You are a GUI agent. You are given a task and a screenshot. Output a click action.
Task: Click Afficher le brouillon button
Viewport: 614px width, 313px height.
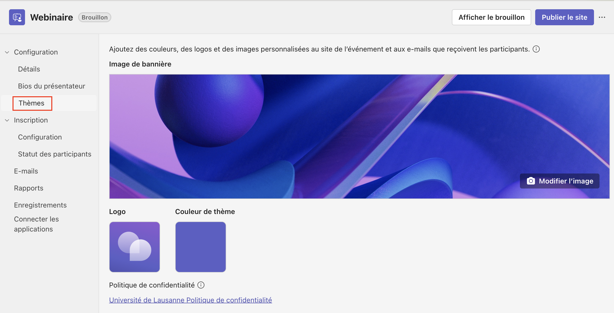tap(491, 17)
